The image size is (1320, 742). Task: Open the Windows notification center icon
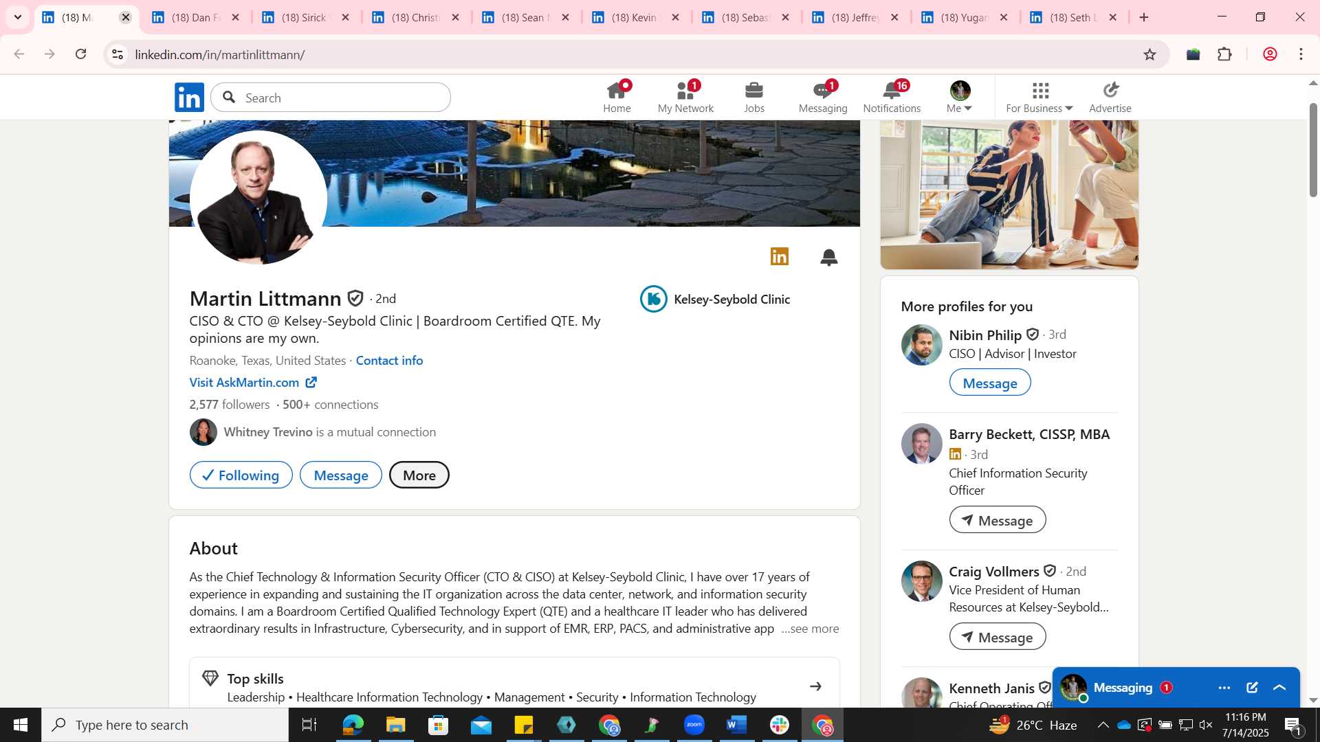click(1292, 725)
